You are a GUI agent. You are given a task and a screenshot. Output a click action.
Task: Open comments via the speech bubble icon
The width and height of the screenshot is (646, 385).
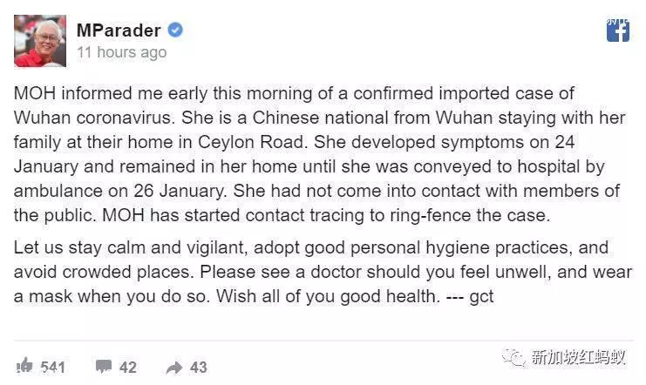point(104,366)
